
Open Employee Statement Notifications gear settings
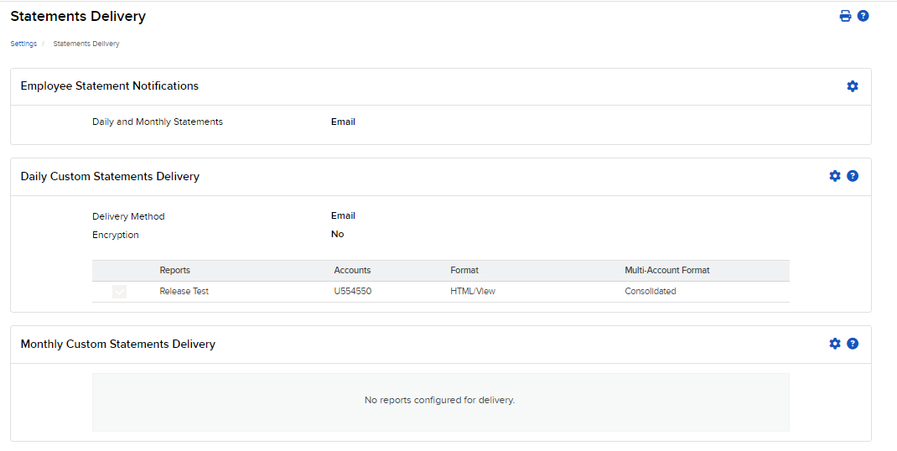coord(853,86)
